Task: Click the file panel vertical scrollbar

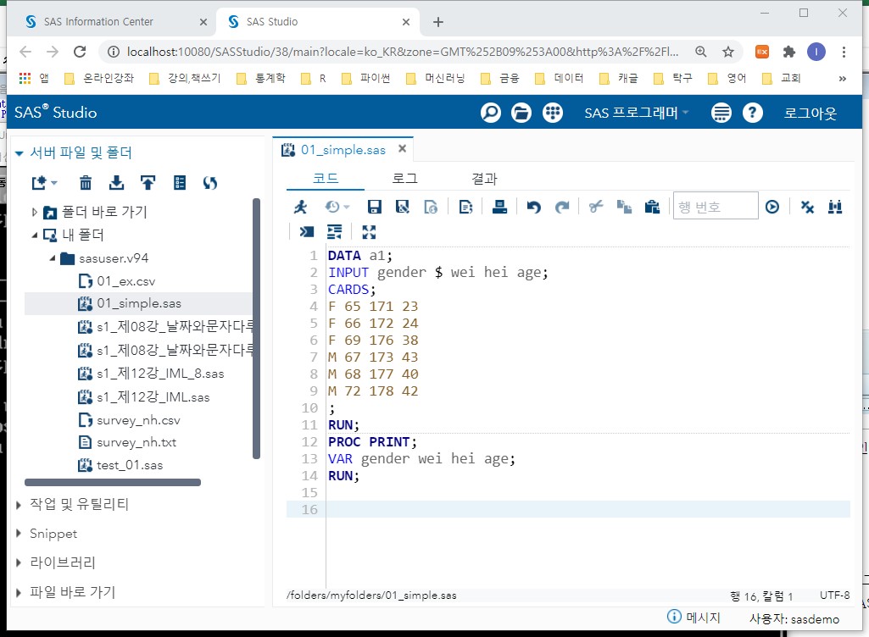Action: click(x=256, y=329)
